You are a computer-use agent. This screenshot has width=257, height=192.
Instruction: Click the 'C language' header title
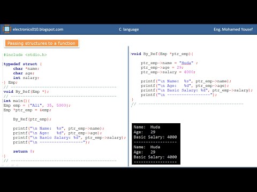click(x=129, y=29)
